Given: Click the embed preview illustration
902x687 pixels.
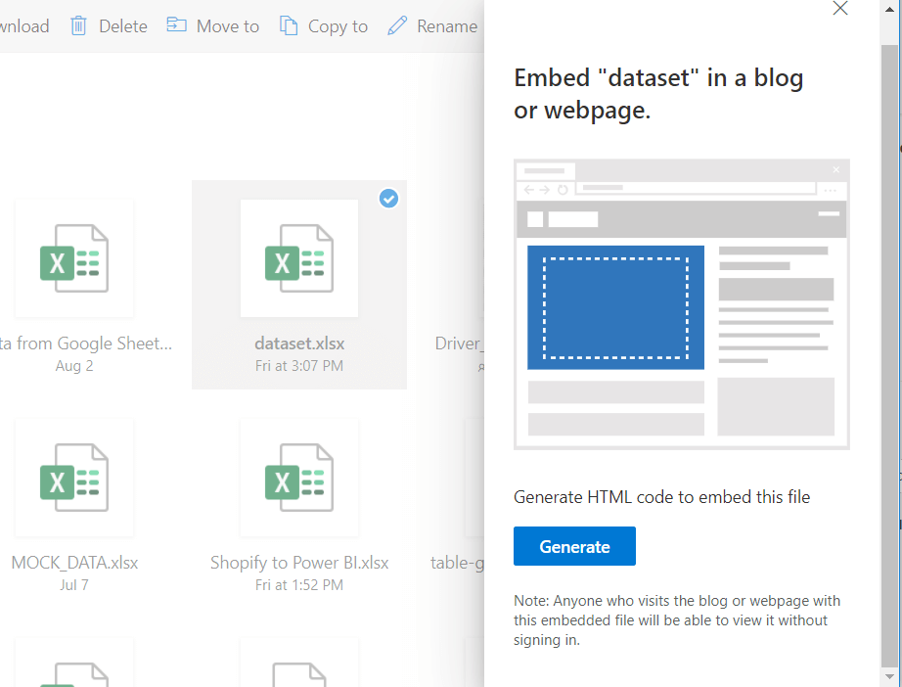Looking at the screenshot, I should click(x=682, y=304).
